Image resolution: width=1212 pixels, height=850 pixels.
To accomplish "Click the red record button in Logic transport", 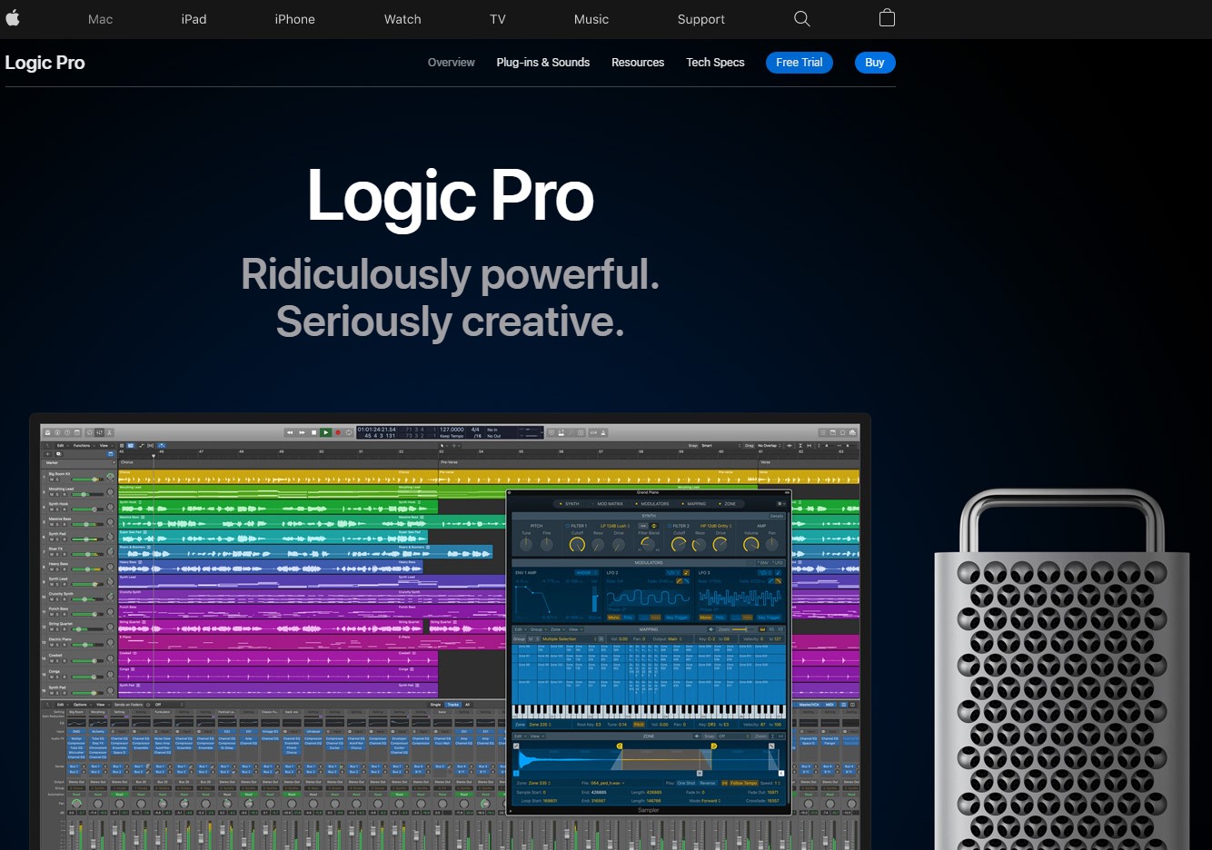I will [338, 432].
